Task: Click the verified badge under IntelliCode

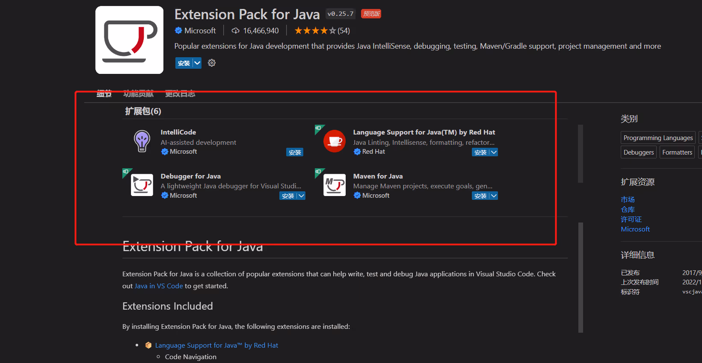Action: point(165,152)
